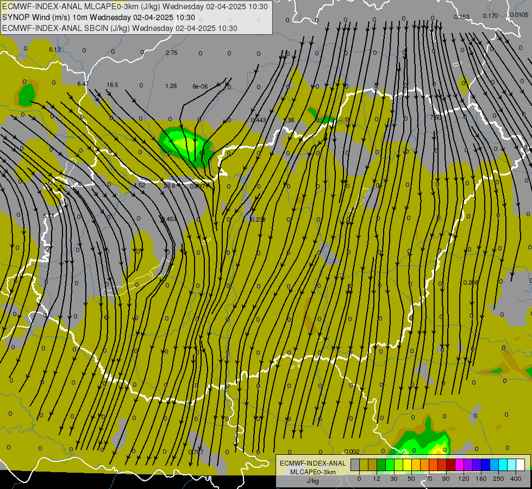
Task: Select the cyan swatch in the legend
Action: pos(503,465)
